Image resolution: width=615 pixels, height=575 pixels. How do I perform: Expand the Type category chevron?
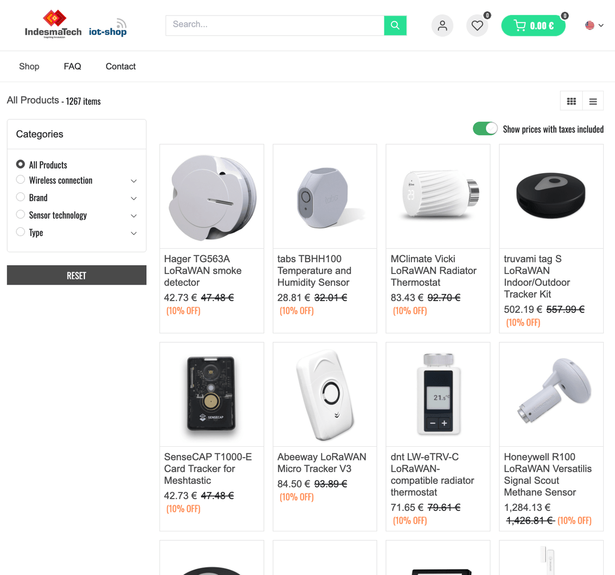(x=134, y=233)
